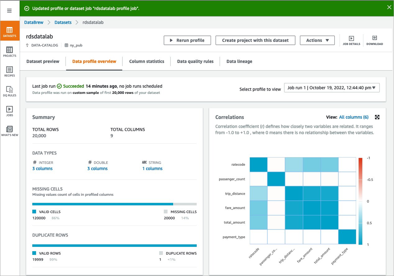Click the trip_distance row label

235,194
